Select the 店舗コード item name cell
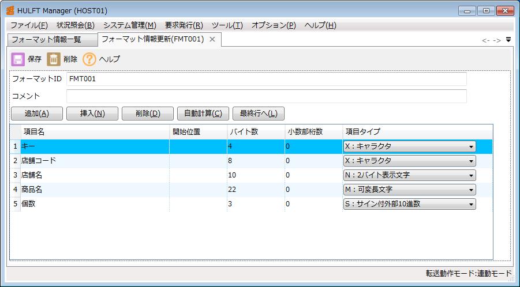 click(x=95, y=161)
